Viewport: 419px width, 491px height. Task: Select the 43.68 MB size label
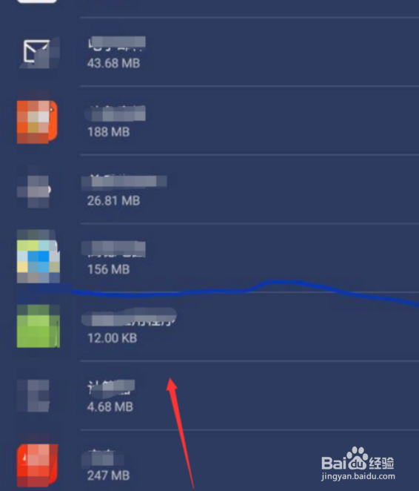click(x=113, y=63)
